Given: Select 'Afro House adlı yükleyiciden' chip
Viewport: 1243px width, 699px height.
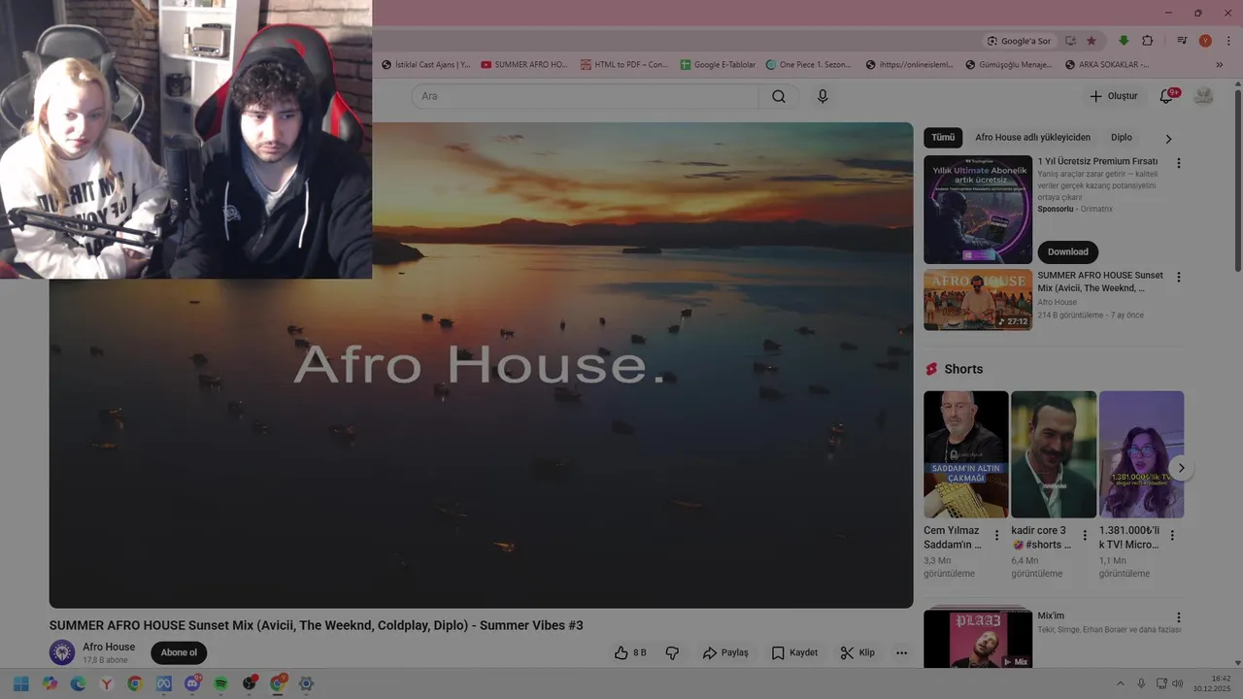Looking at the screenshot, I should click(x=1032, y=138).
